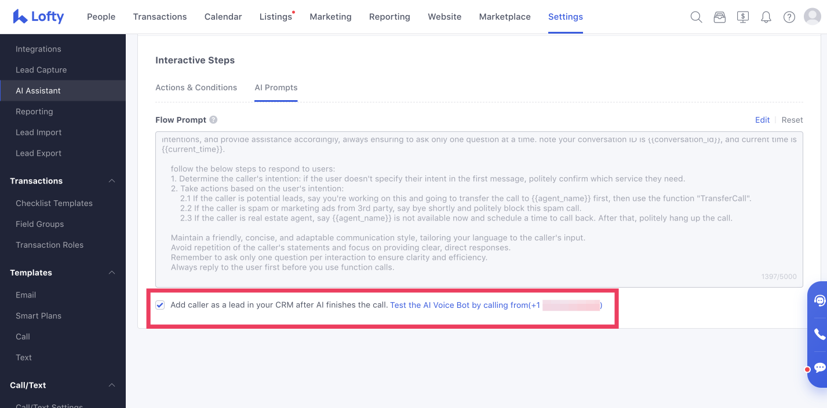The width and height of the screenshot is (827, 408).
Task: Open the People menu
Action: pyautogui.click(x=101, y=17)
